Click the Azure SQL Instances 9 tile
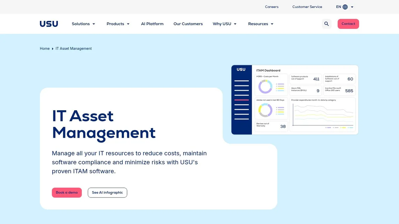The height and width of the screenshot is (224, 399). [306, 91]
